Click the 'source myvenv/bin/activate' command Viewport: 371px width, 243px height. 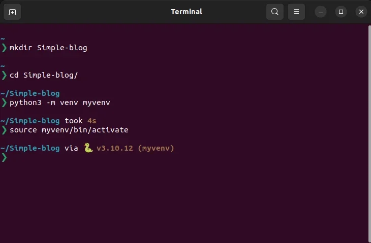(69, 130)
